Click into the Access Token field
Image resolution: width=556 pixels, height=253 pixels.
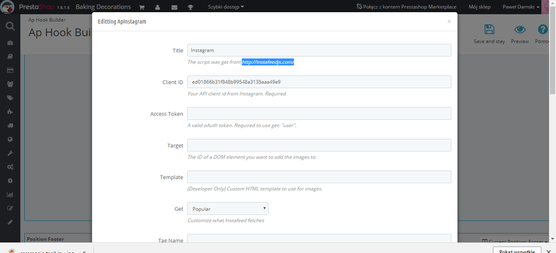point(319,114)
